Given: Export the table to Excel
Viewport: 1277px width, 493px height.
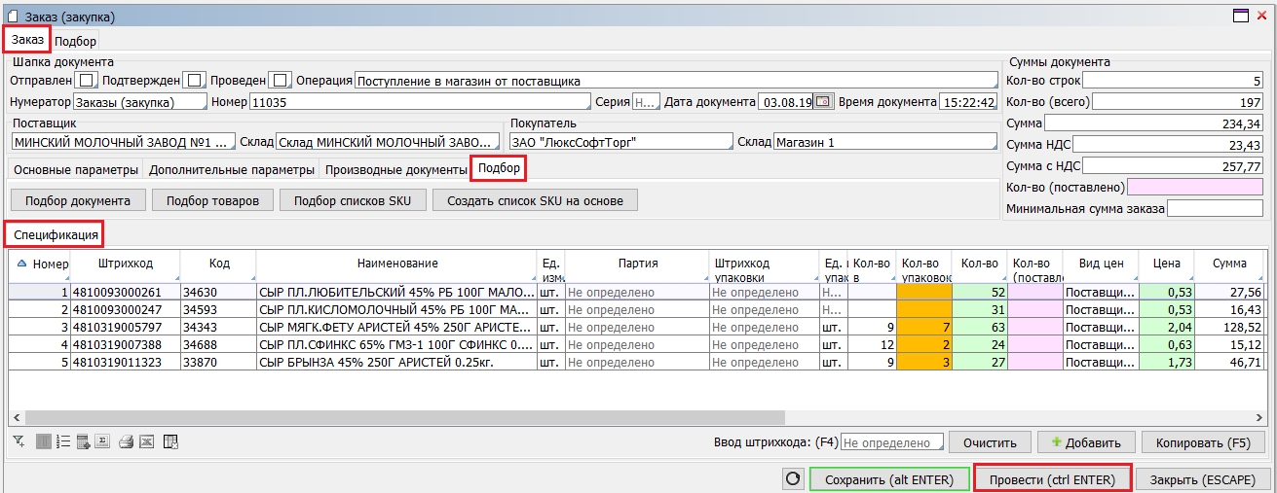Looking at the screenshot, I should (146, 442).
